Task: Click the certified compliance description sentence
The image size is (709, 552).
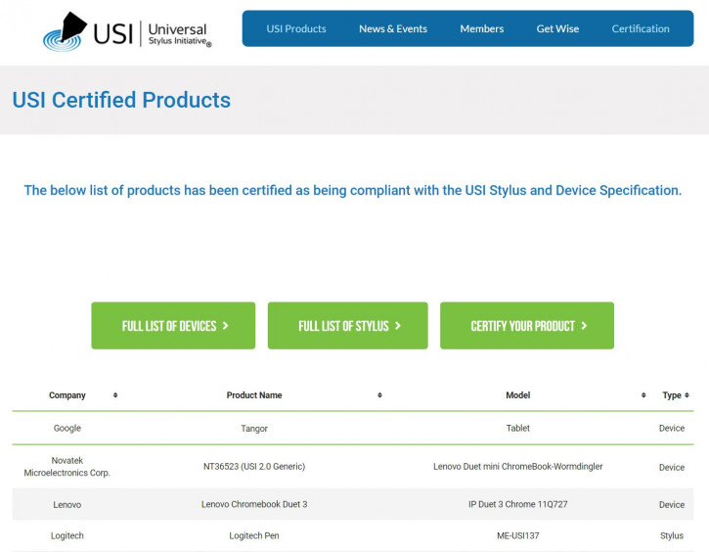Action: click(353, 191)
